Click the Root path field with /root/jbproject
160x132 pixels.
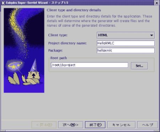tap(90, 65)
